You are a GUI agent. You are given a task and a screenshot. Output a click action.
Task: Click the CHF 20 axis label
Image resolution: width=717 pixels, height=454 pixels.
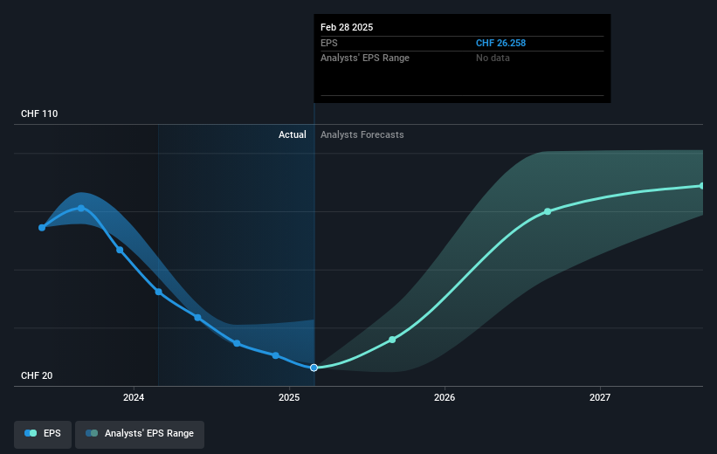(37, 375)
